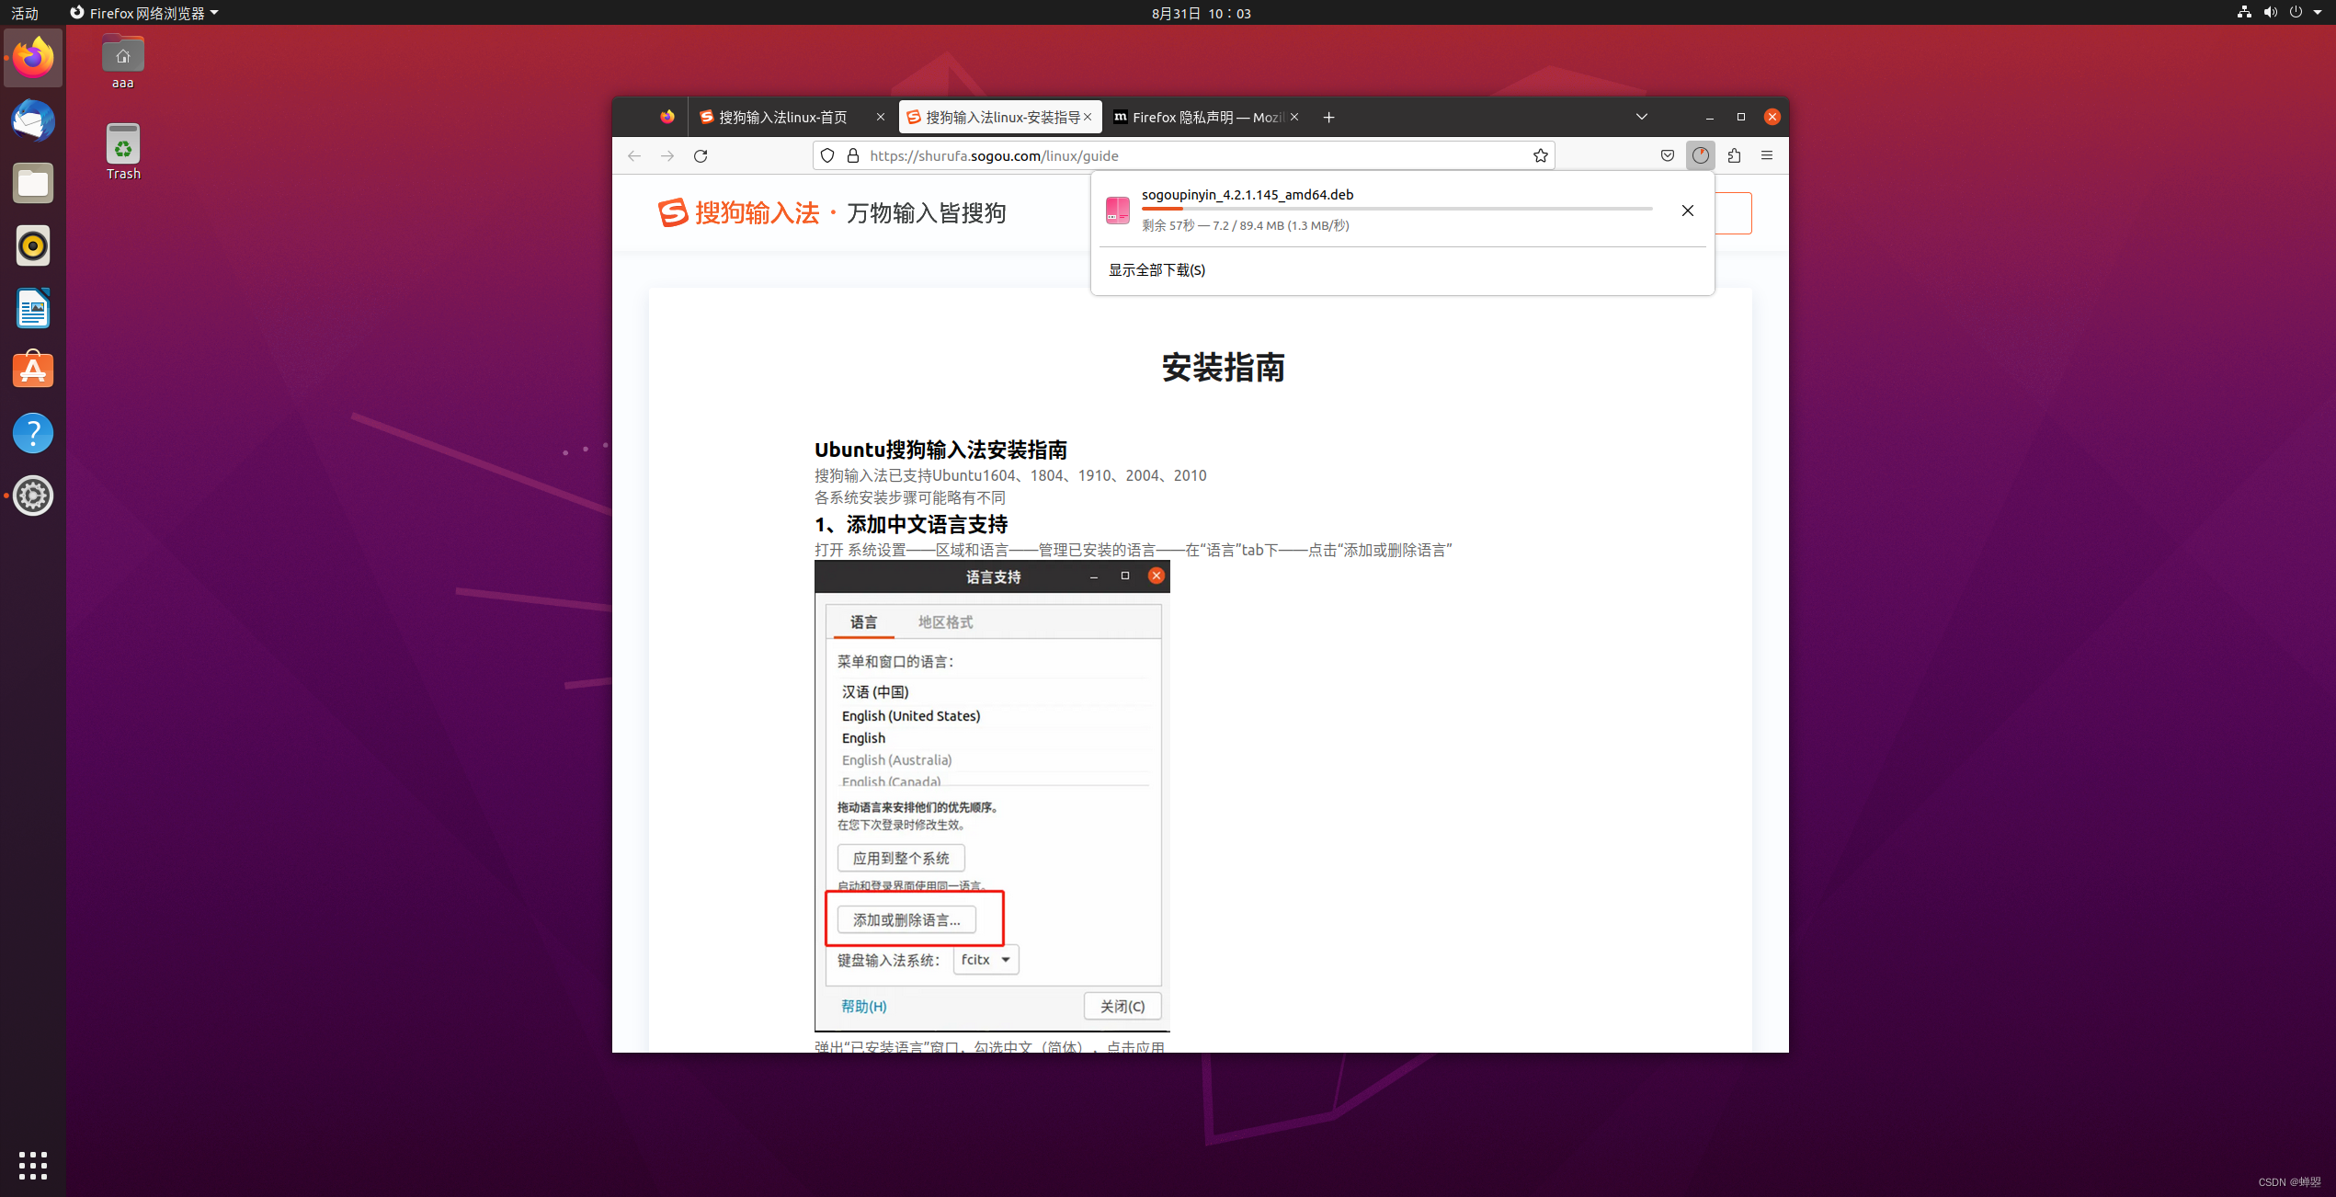2336x1197 pixels.
Task: Switch to 搜狗输入法linux-首页 tab
Action: click(782, 117)
